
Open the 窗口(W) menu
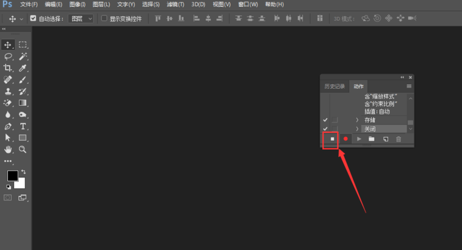(248, 4)
